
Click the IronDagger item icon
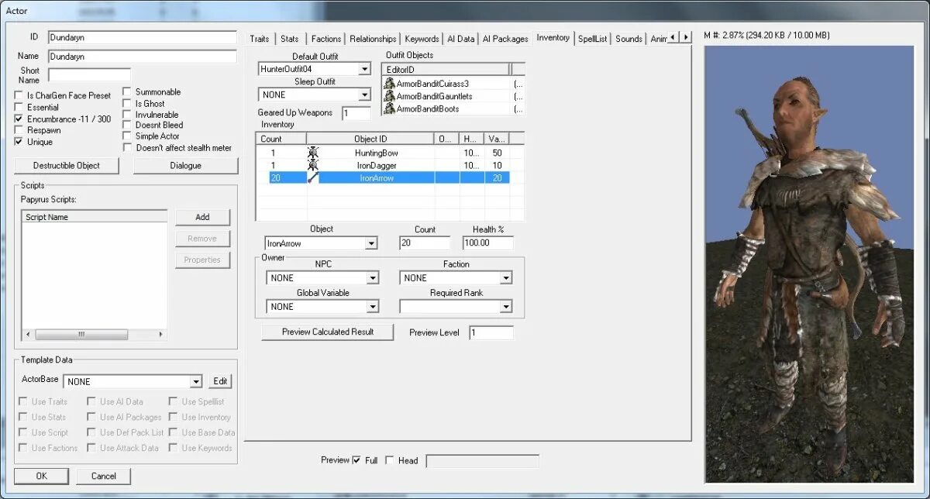pos(313,166)
